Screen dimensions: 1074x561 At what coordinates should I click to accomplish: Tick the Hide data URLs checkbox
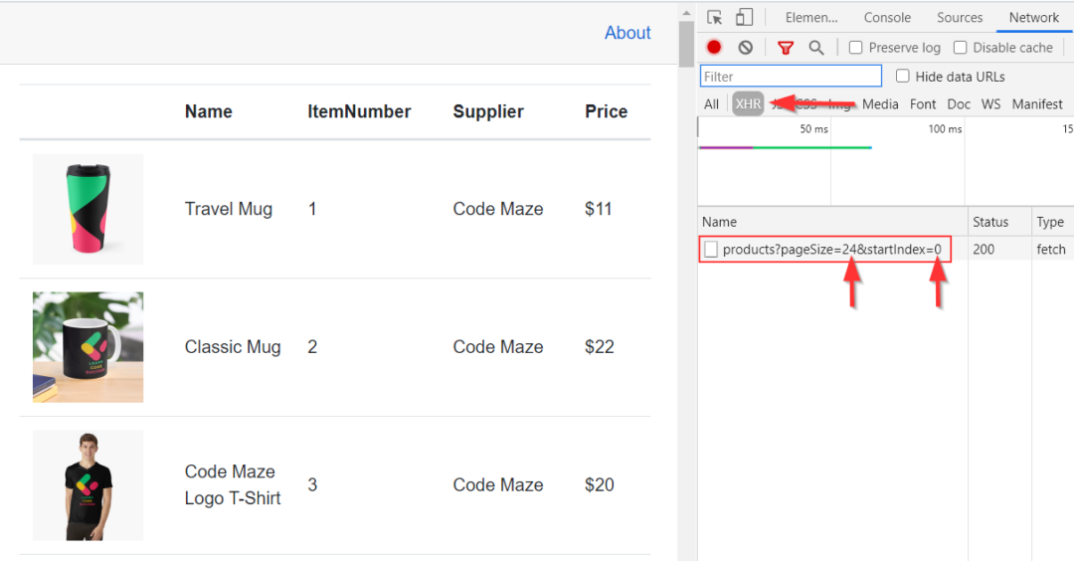click(903, 77)
